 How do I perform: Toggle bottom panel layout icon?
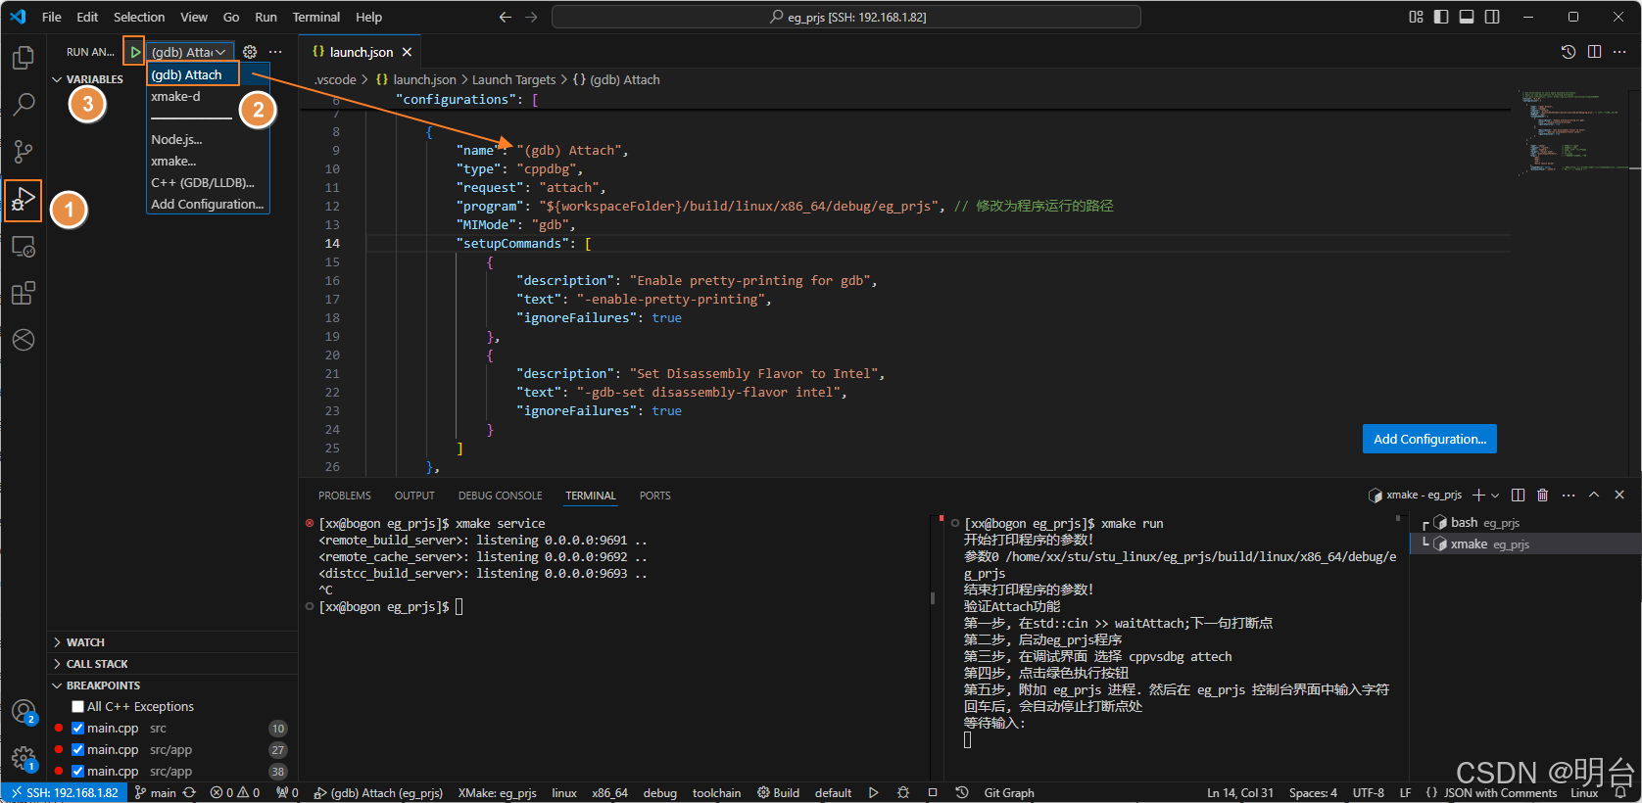(1467, 17)
